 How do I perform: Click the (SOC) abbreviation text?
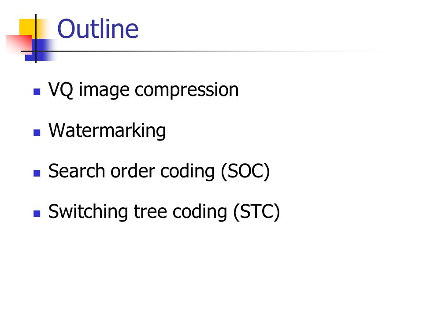click(245, 171)
